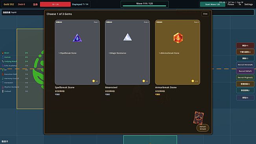Click the bottom backpack button in right sidebar
The height and width of the screenshot is (144, 256).
pyautogui.click(x=245, y=98)
